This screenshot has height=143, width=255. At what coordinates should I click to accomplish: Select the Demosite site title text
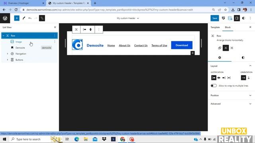(x=95, y=45)
